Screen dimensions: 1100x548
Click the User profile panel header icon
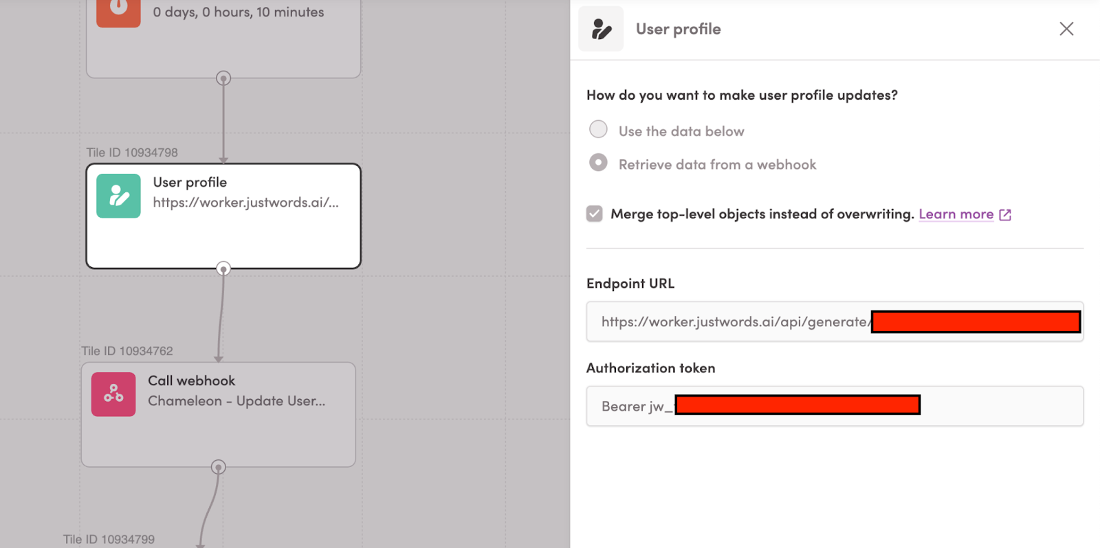coord(601,29)
